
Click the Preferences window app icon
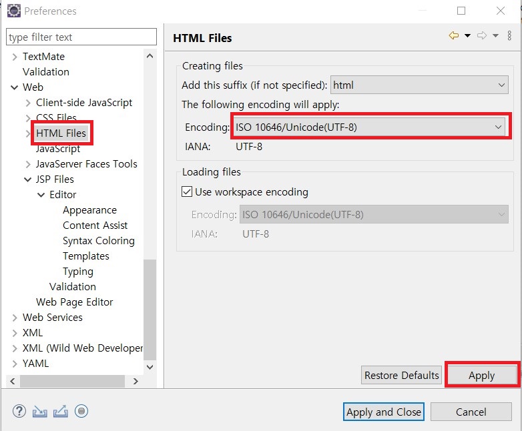[13, 11]
